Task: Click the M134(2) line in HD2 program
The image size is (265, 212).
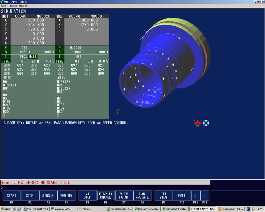Action: click(x=63, y=82)
